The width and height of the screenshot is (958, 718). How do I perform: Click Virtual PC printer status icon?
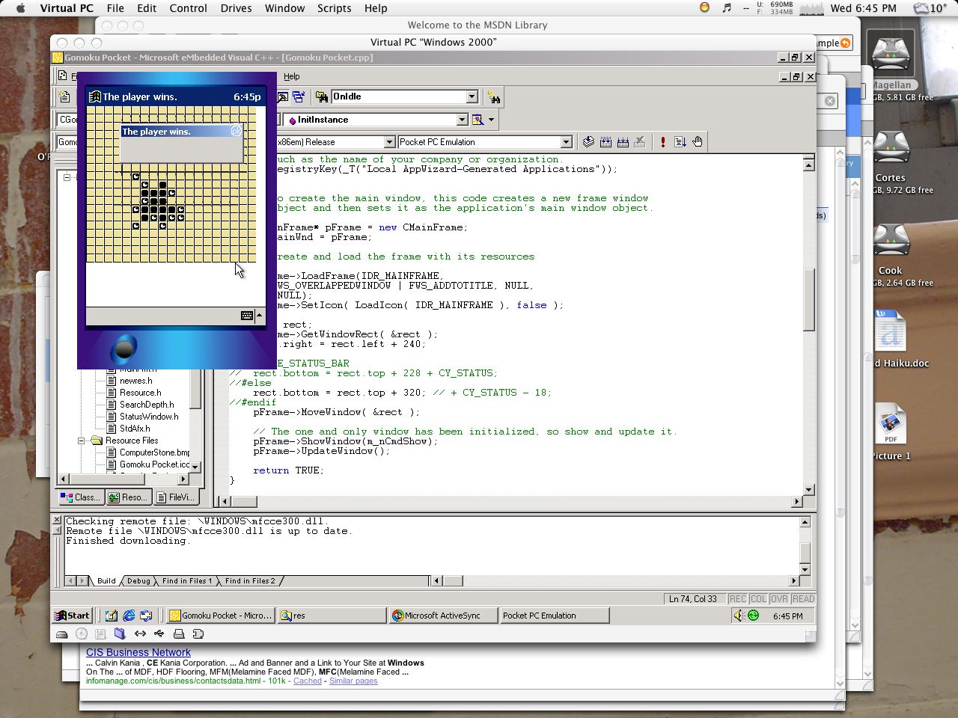pos(179,634)
